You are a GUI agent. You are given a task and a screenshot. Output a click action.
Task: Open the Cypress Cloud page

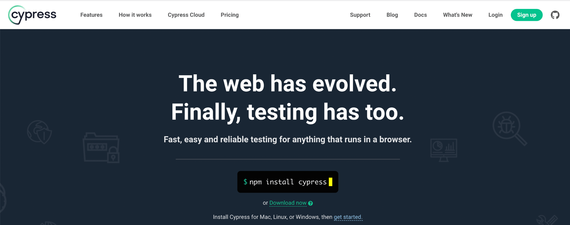[186, 15]
